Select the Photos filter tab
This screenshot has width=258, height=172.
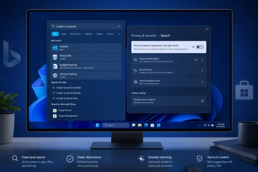[110, 34]
